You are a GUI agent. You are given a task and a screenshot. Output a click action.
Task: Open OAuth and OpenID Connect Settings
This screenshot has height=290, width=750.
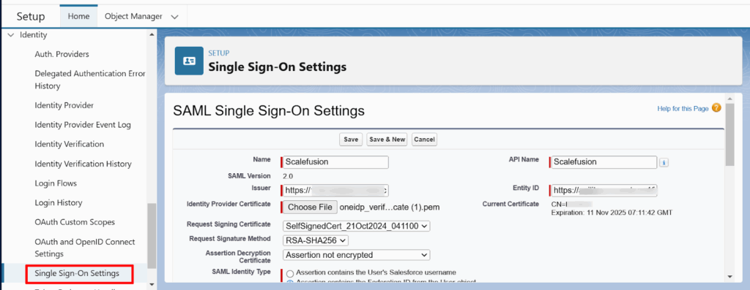click(85, 248)
